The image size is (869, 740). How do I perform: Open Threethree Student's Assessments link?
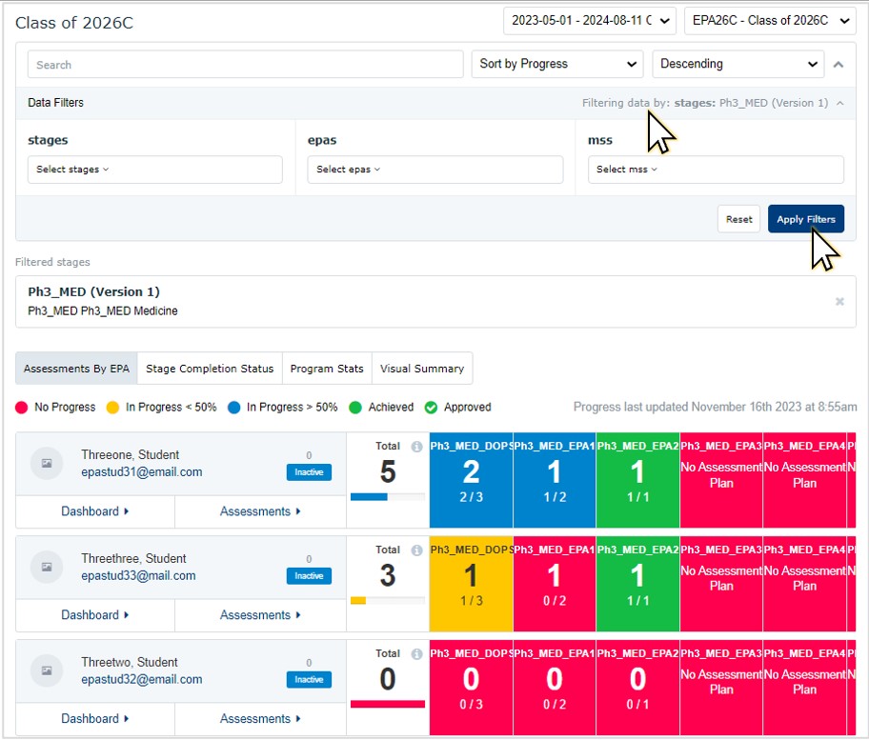(x=260, y=615)
